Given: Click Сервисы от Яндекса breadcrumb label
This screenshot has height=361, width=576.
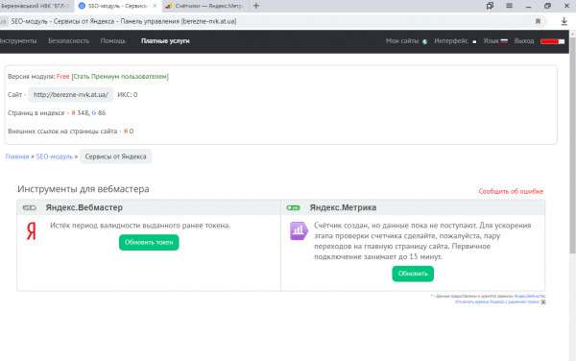Looking at the screenshot, I should tap(116, 156).
